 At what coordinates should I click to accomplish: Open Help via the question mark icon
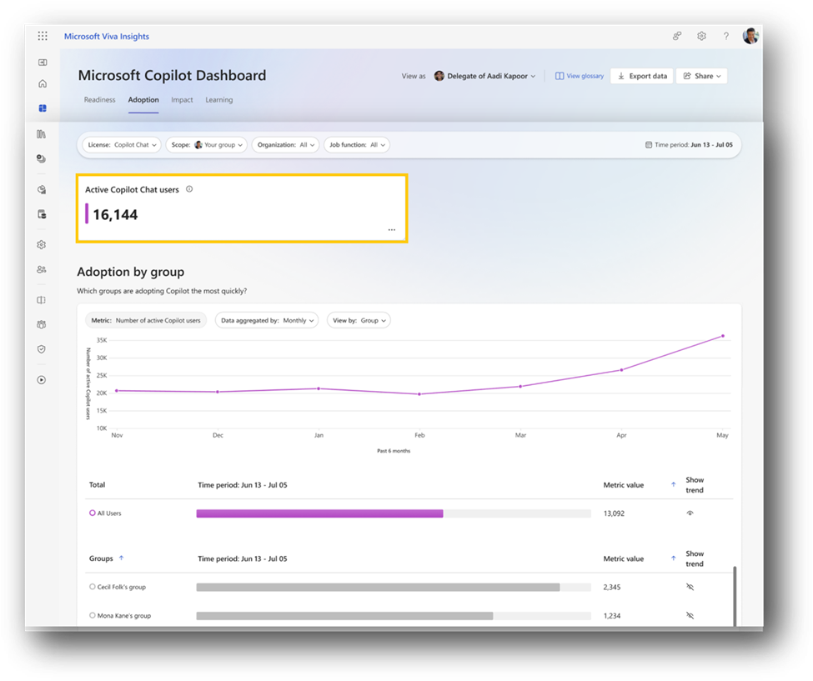pyautogui.click(x=726, y=36)
